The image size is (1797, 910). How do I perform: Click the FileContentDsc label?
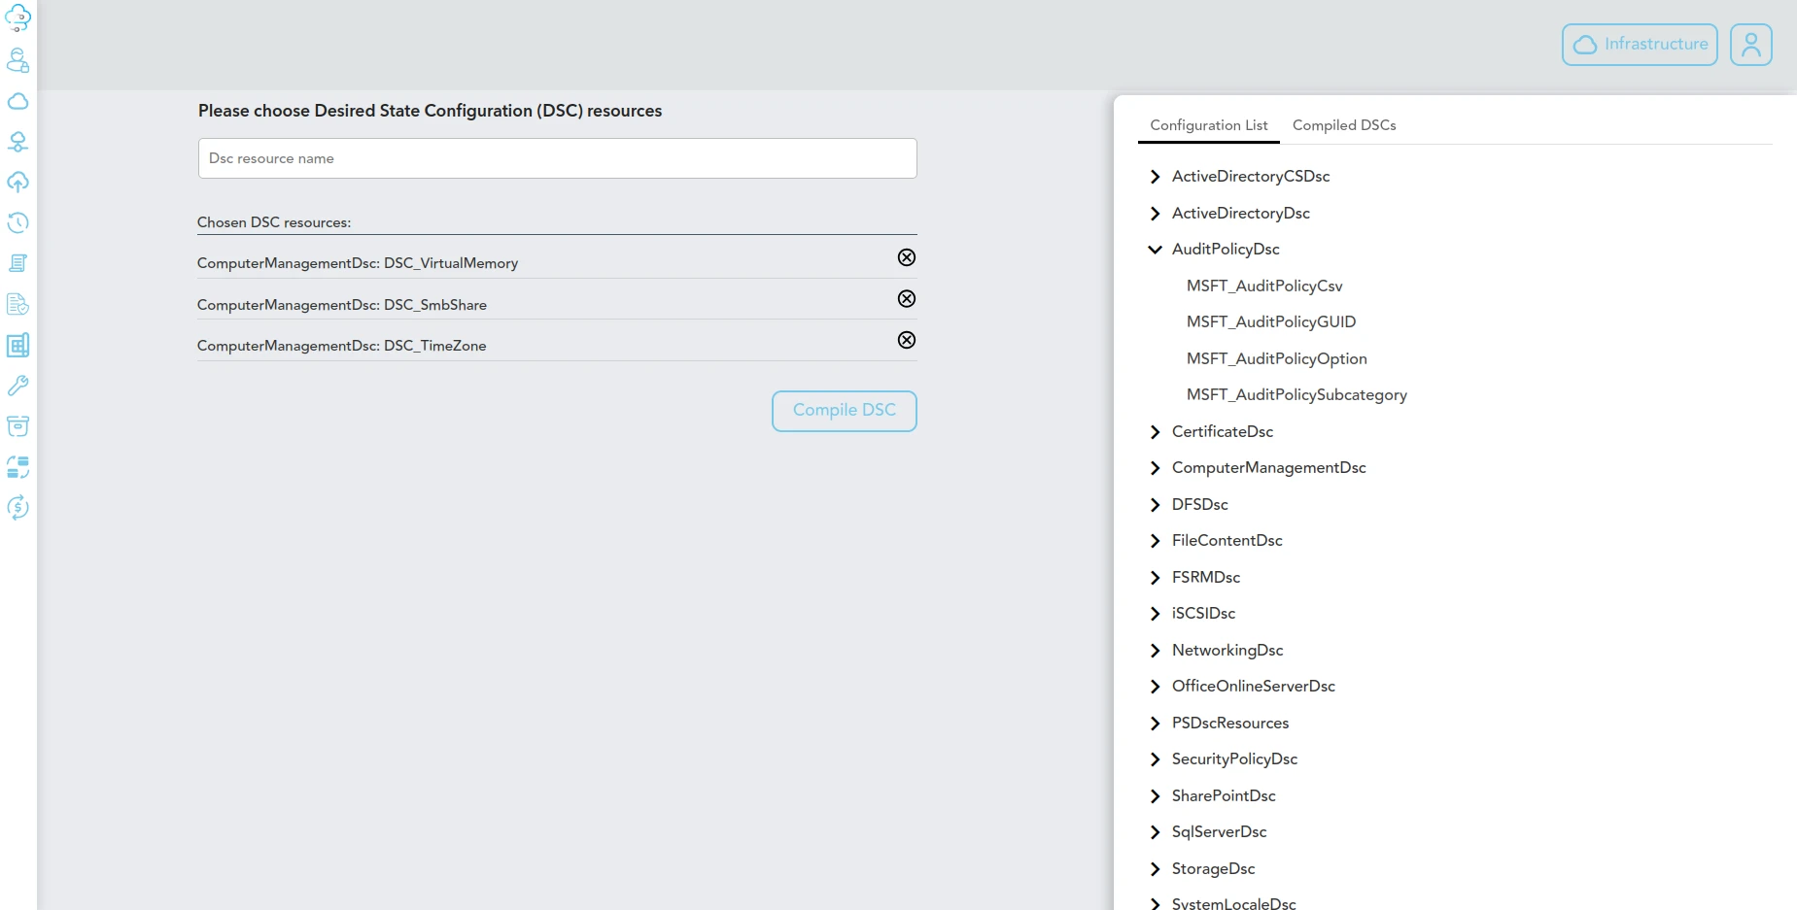point(1227,540)
